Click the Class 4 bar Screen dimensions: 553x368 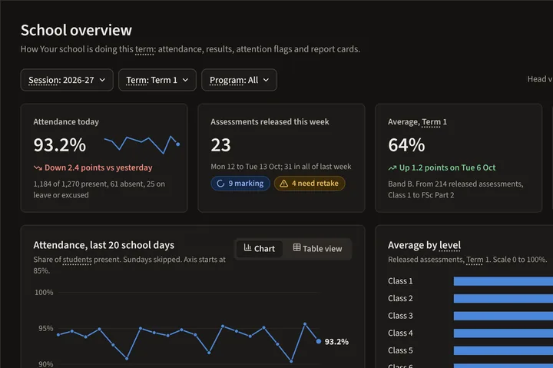tap(503, 333)
